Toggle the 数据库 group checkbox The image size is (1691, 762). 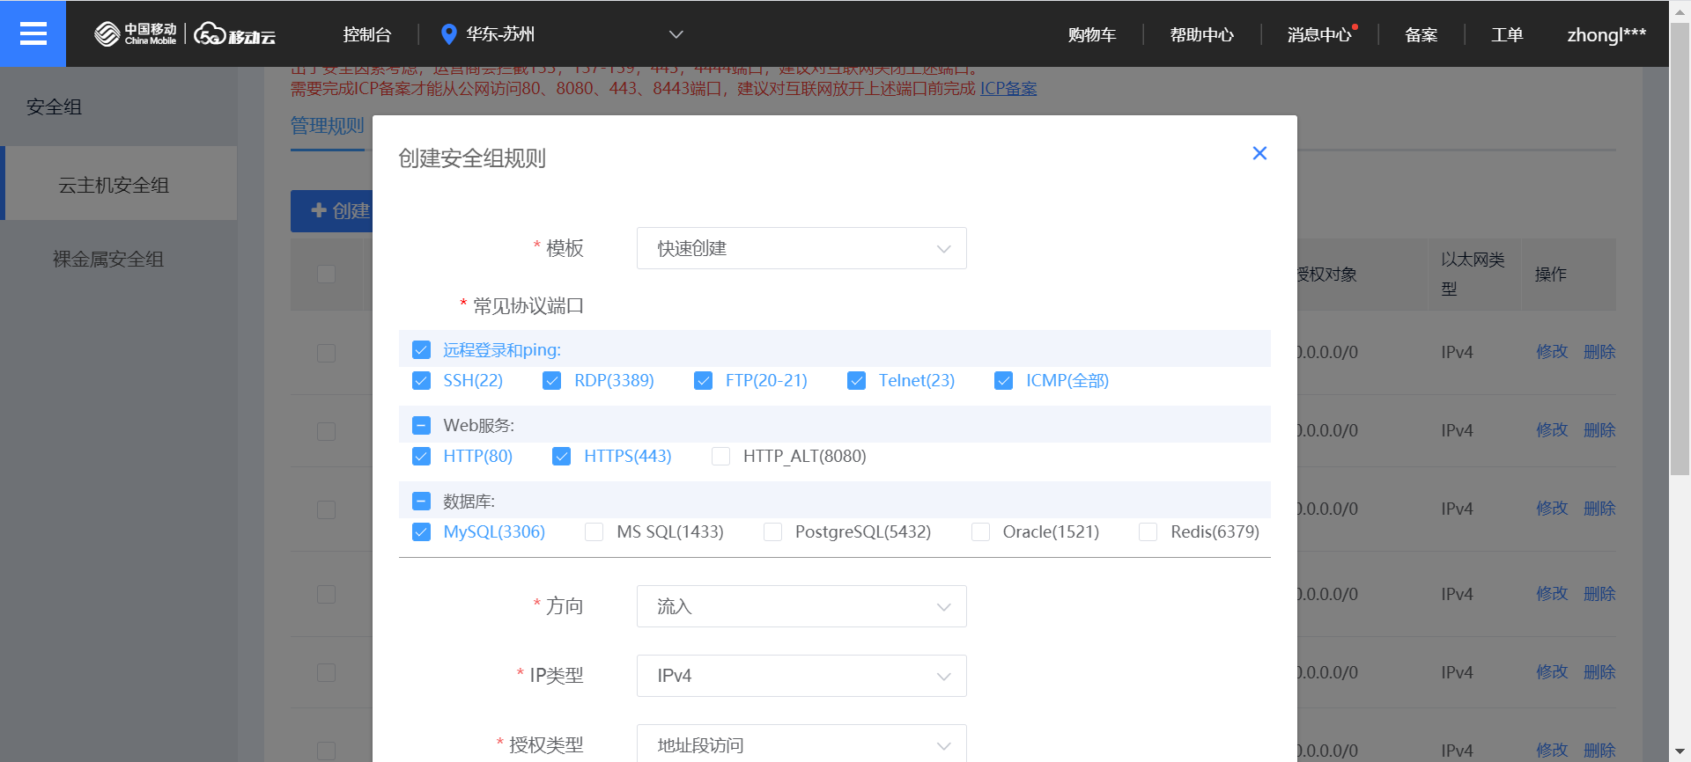[x=422, y=501]
